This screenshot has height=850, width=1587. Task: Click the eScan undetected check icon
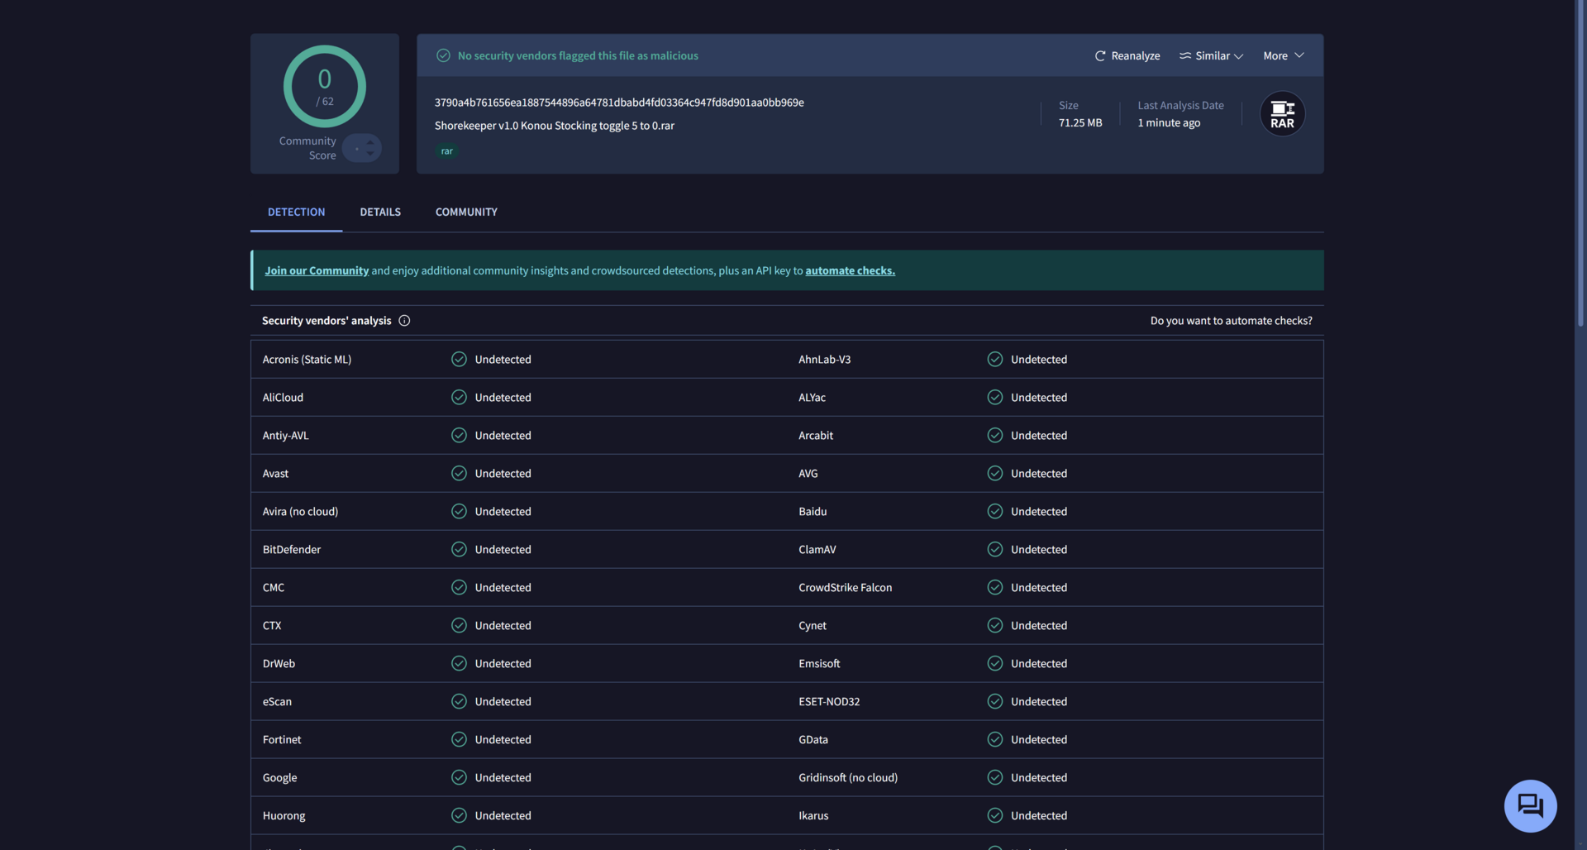coord(459,701)
